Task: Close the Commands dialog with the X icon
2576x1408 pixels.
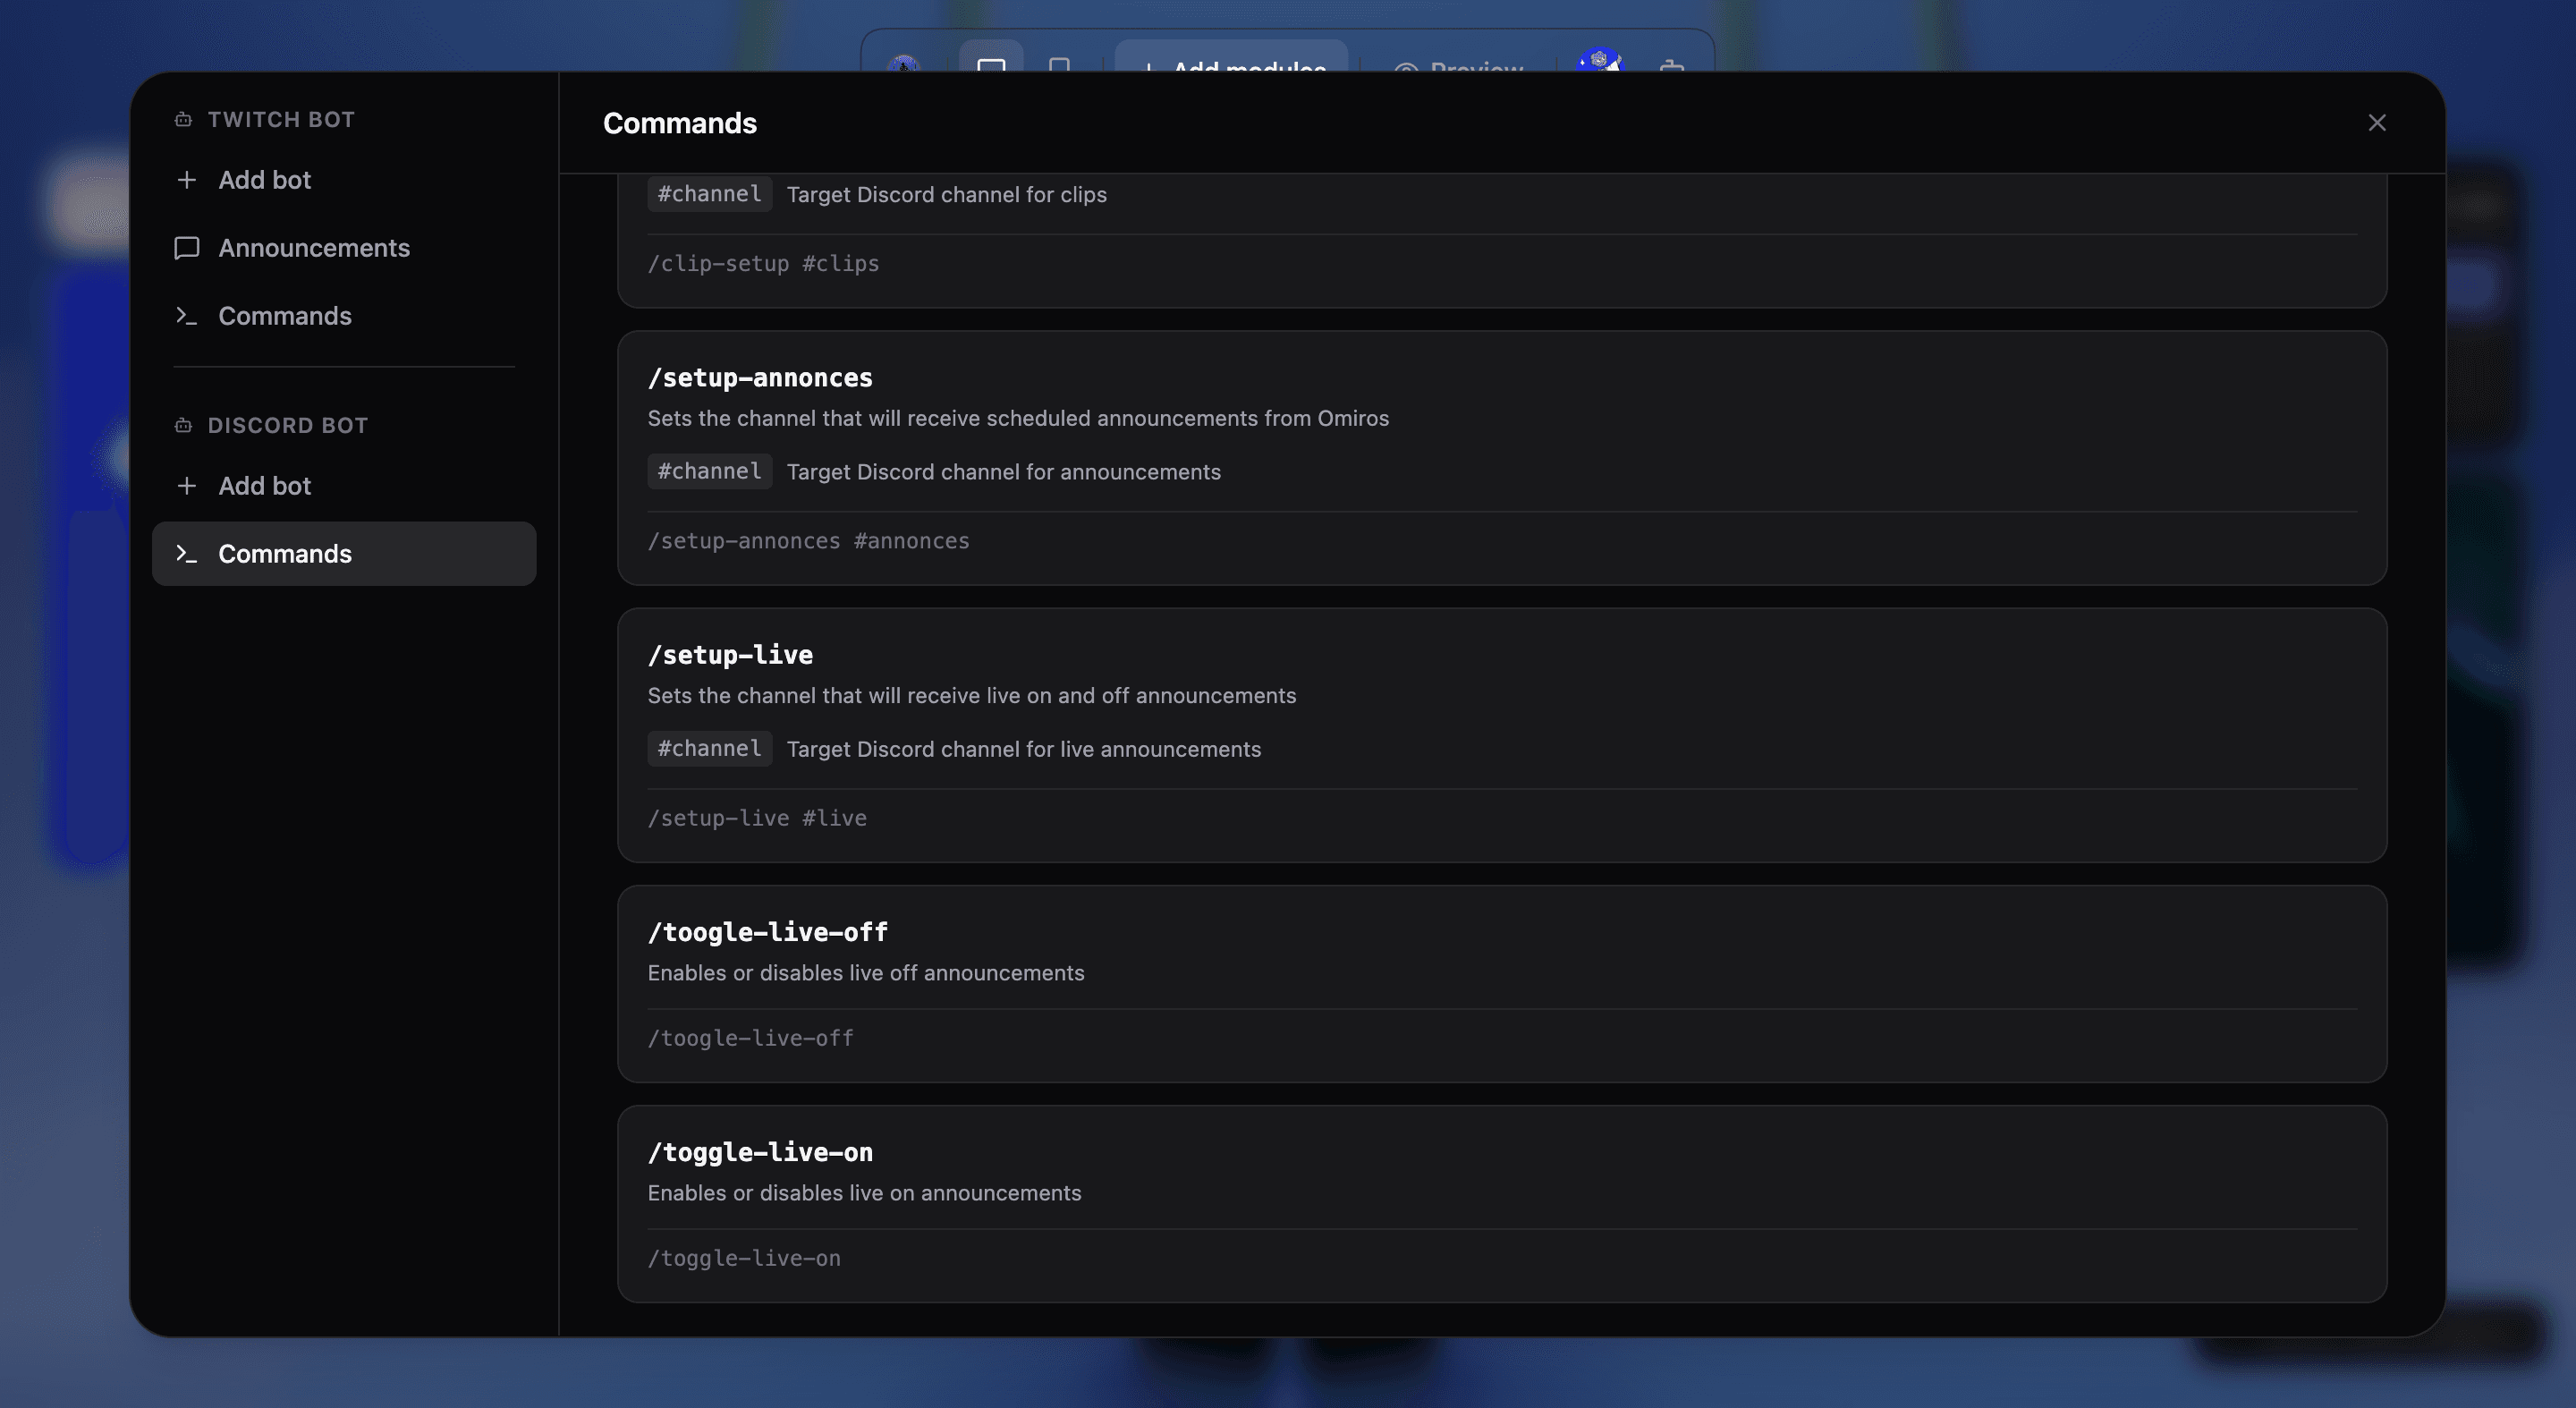Action: [2377, 123]
